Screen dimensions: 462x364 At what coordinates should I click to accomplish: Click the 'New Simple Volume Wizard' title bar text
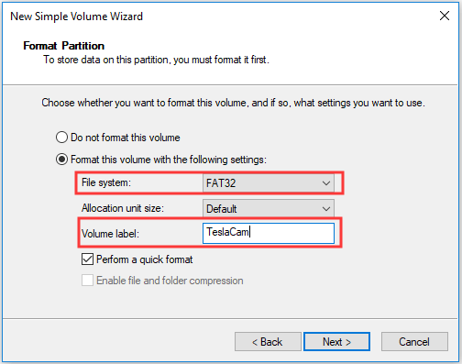point(76,17)
